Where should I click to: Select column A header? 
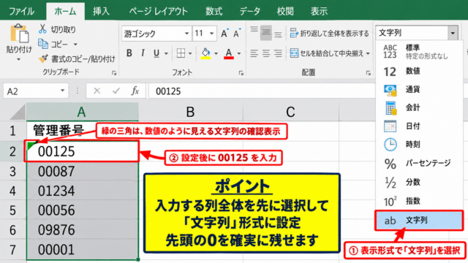[82, 112]
